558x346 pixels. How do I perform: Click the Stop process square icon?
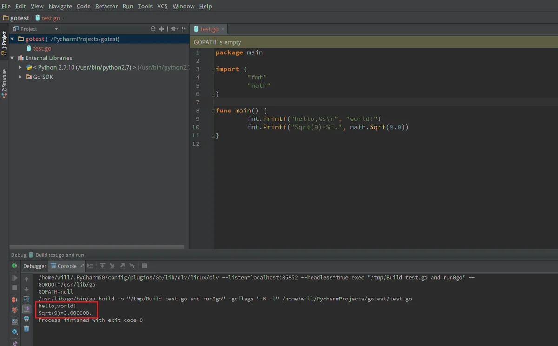pos(14,288)
